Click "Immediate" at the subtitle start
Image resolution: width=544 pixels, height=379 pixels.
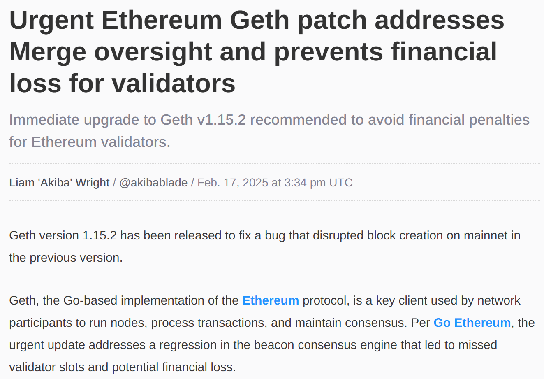coord(44,120)
